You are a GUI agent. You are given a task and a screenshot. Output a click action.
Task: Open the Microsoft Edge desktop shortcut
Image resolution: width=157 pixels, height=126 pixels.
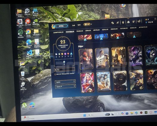pos(29,43)
